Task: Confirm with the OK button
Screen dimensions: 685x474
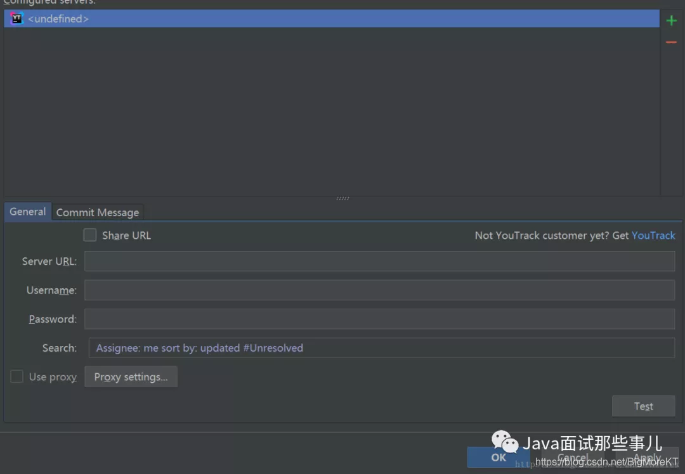Action: (499, 458)
